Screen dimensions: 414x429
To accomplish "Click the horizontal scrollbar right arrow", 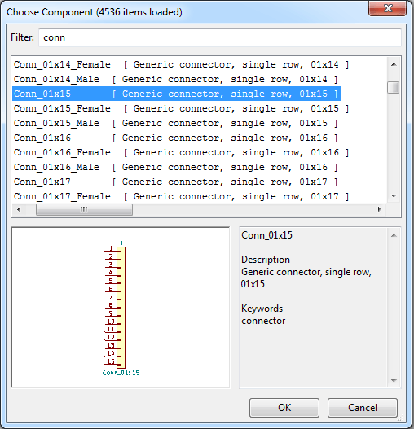I will click(x=380, y=209).
